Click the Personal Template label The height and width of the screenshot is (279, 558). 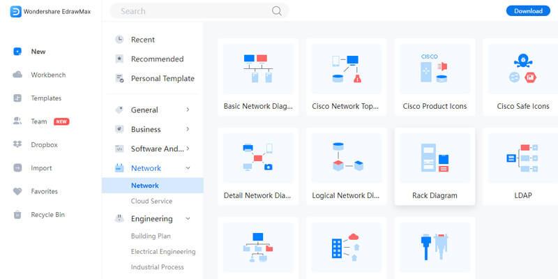(x=163, y=78)
